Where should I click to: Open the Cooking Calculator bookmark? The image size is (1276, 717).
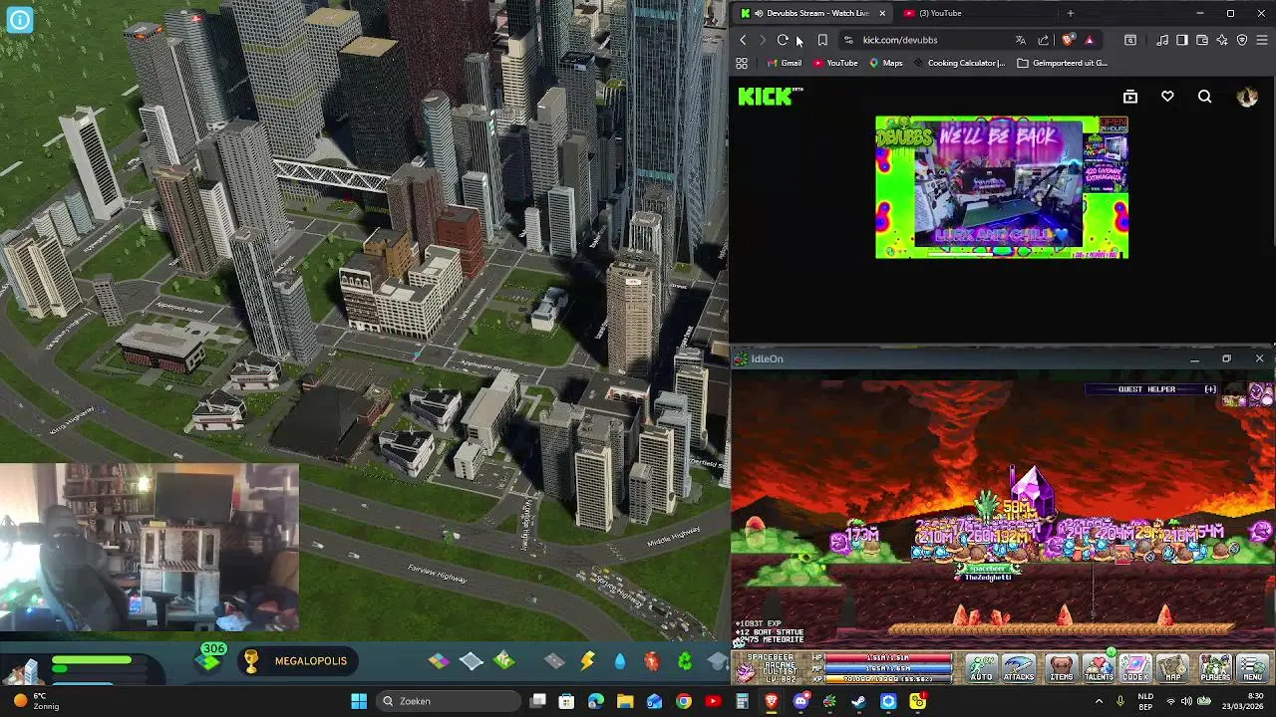coord(959,63)
